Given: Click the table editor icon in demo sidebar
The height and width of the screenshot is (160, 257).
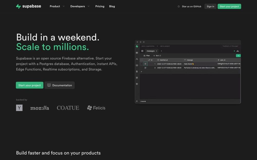Looking at the screenshot, I should pyautogui.click(x=137, y=53).
